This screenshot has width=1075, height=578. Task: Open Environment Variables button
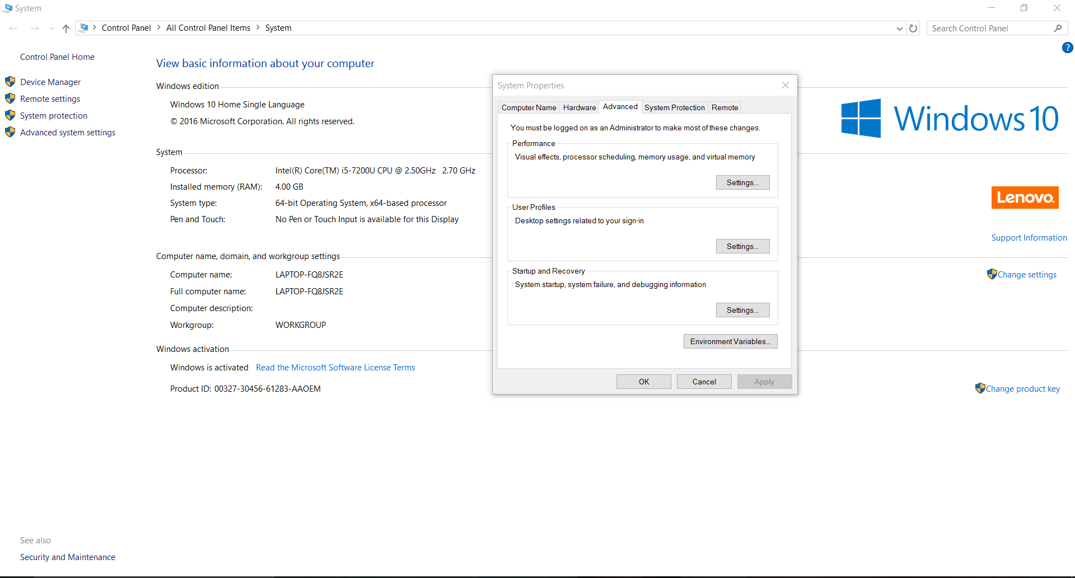tap(730, 341)
